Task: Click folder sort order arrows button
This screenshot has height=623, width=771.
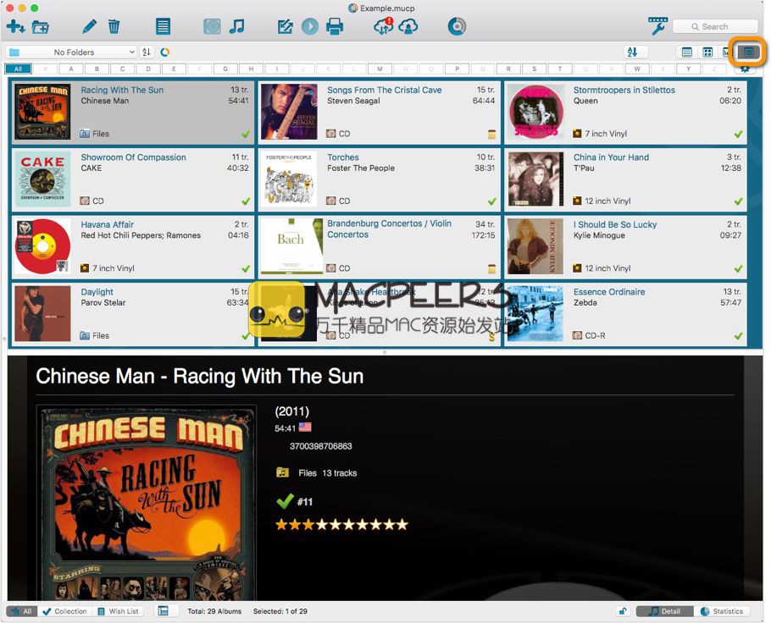Action: pyautogui.click(x=146, y=52)
